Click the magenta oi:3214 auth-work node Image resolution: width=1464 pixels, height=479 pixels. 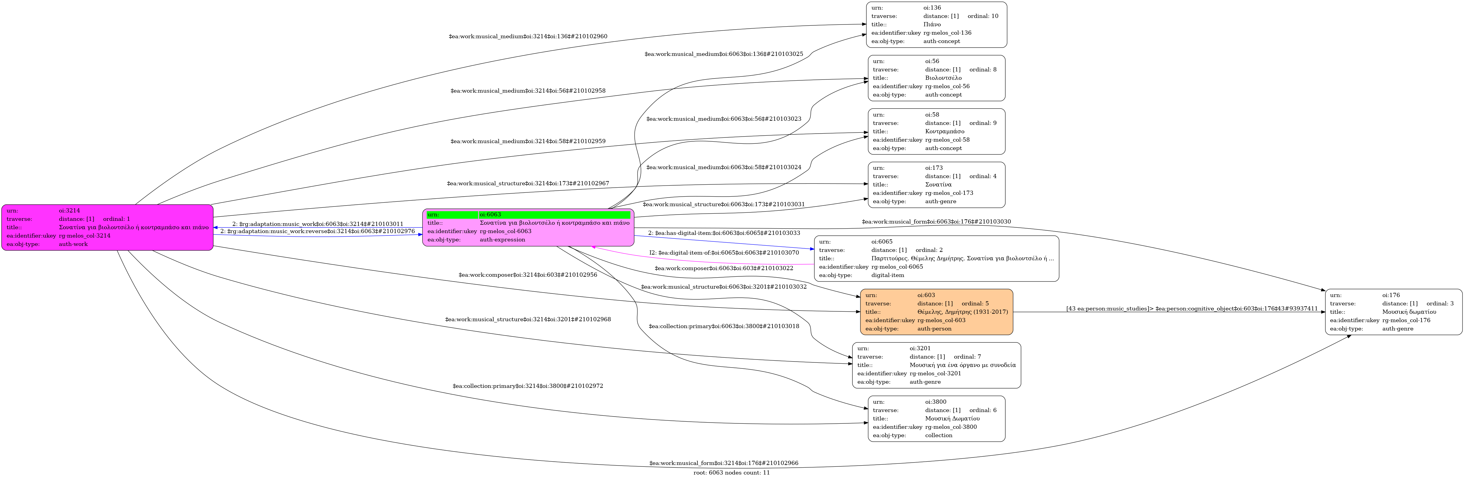(107, 227)
